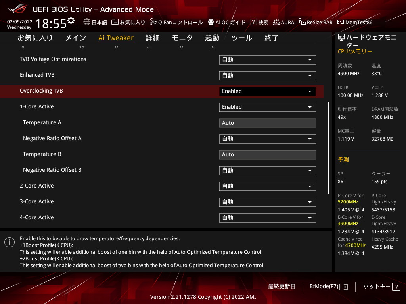The width and height of the screenshot is (406, 304).
Task: Select Temperature A label
Action: click(x=42, y=123)
